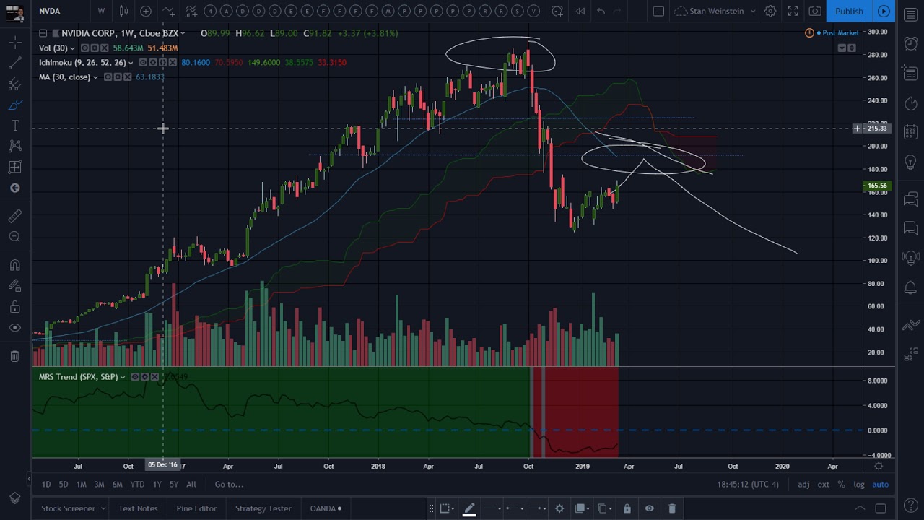Hide the MRS Trend indicator
The height and width of the screenshot is (520, 924).
pos(135,376)
